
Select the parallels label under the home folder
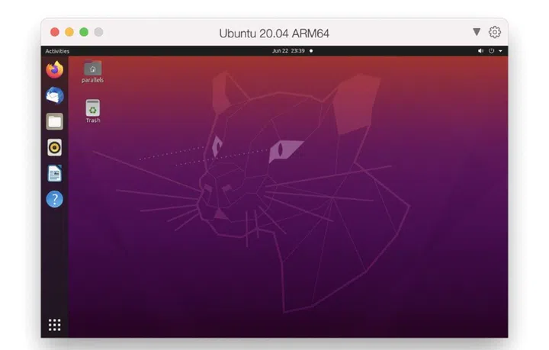[93, 80]
